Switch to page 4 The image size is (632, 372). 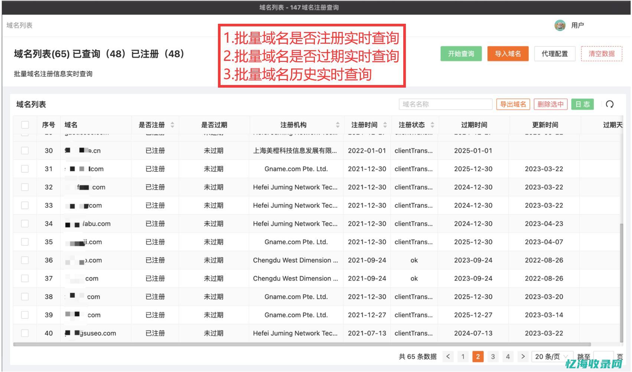[508, 356]
